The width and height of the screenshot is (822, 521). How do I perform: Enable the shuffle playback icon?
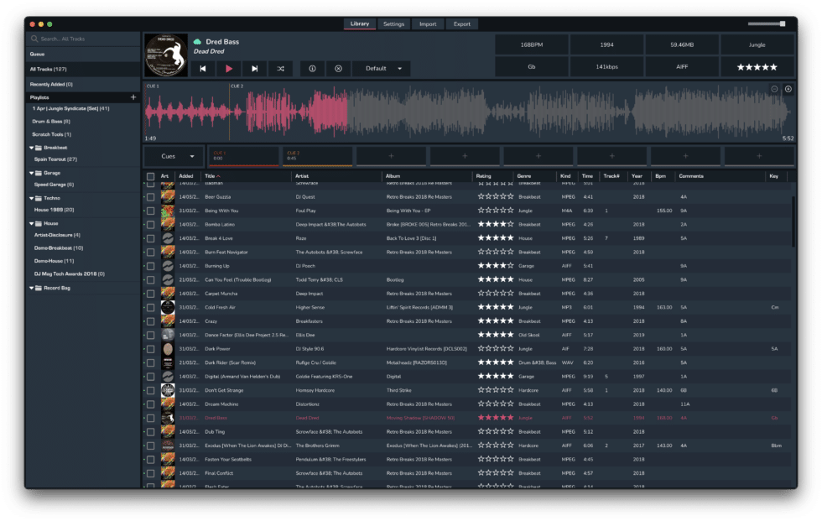pos(281,69)
